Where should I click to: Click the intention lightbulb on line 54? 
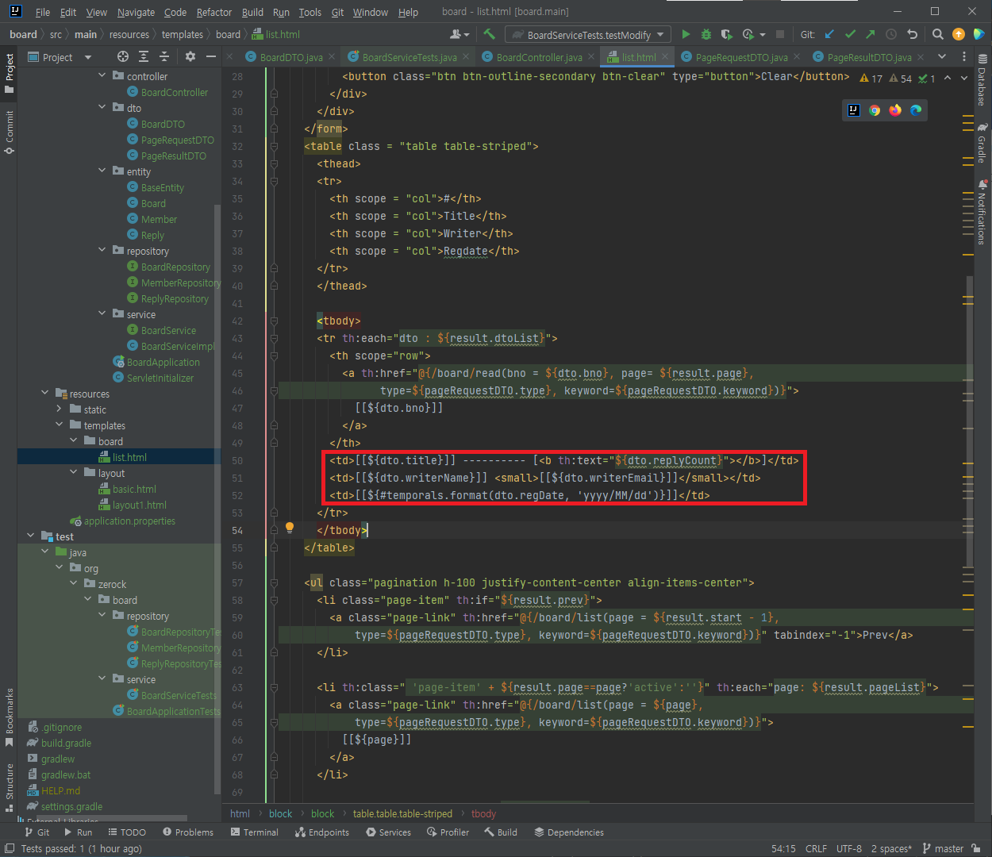[290, 528]
